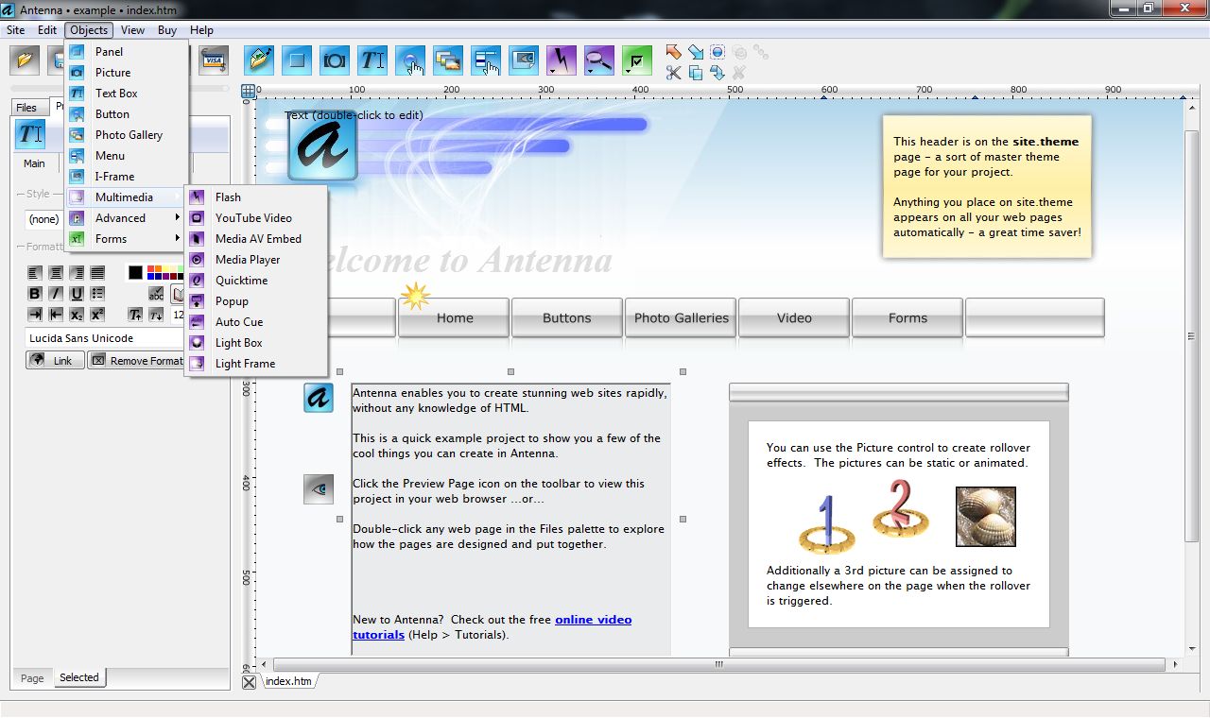
Task: Toggle Bold formatting
Action: click(35, 294)
